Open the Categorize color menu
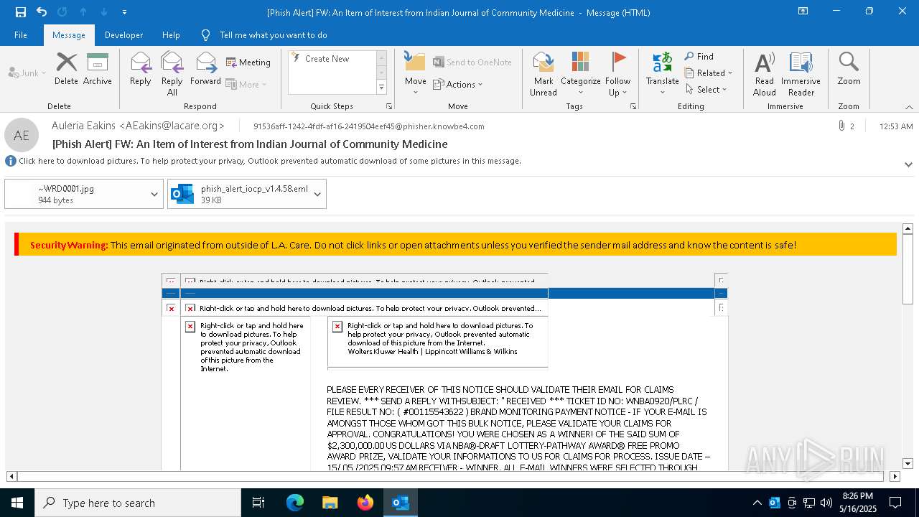 pyautogui.click(x=580, y=74)
